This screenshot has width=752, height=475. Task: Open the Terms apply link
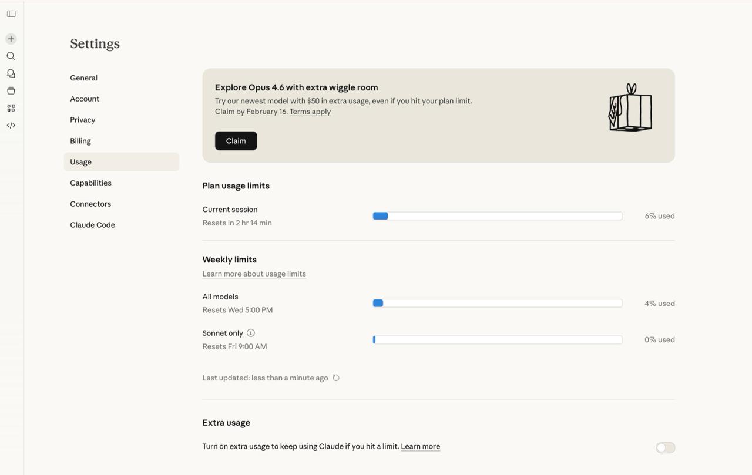click(310, 112)
